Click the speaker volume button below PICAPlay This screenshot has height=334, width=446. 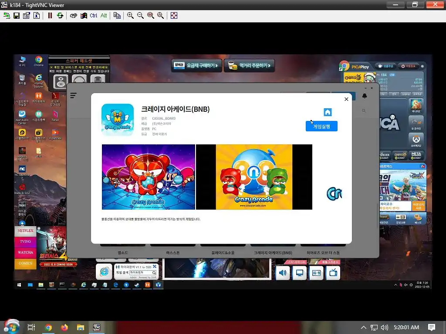pos(283,273)
